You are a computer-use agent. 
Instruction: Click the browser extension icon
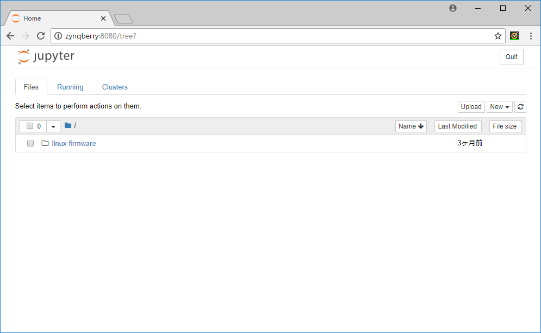[514, 36]
